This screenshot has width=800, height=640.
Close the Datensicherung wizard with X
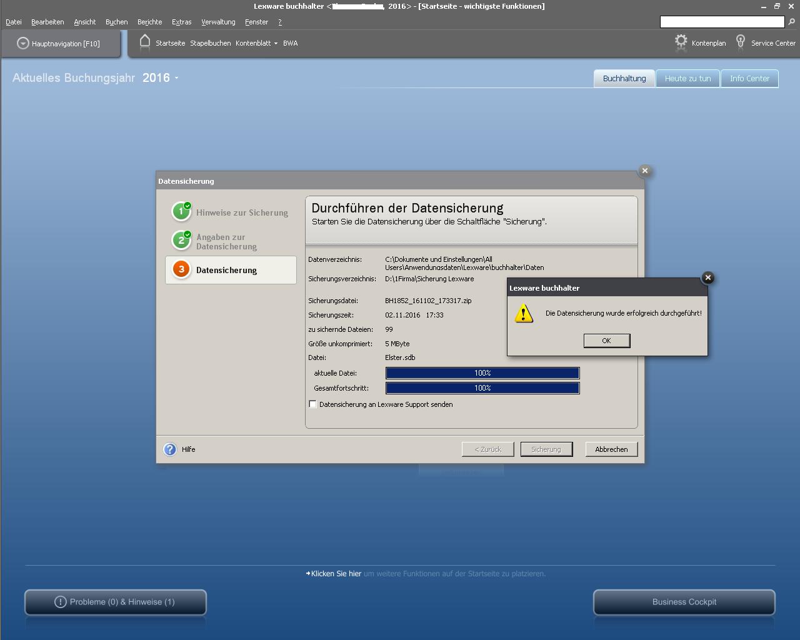pyautogui.click(x=645, y=171)
